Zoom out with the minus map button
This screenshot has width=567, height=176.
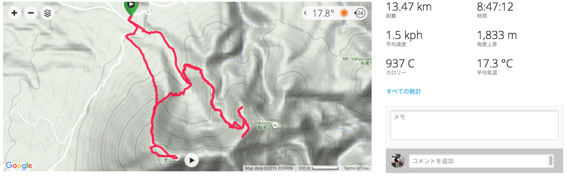31,13
